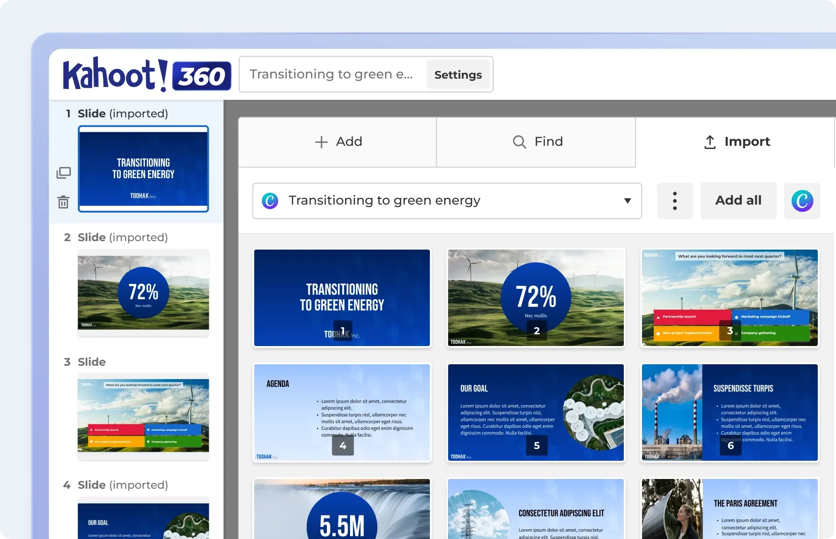Choose the 5.5M waterfall import slide
The image size is (836, 539).
coord(342,508)
